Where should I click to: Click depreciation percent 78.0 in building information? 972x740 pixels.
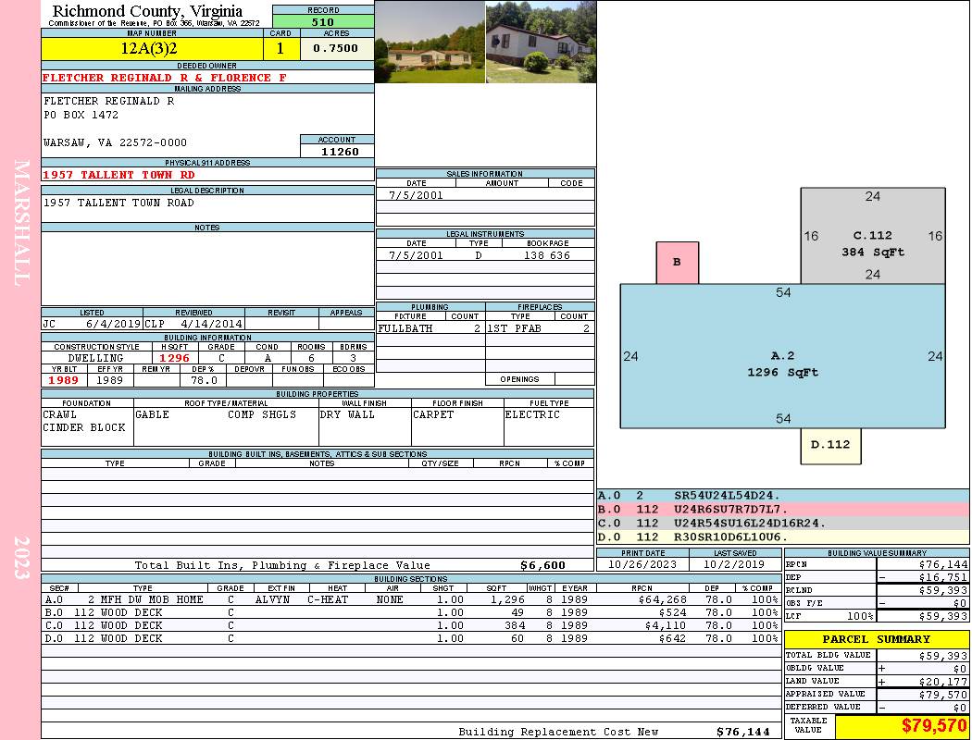pyautogui.click(x=204, y=380)
